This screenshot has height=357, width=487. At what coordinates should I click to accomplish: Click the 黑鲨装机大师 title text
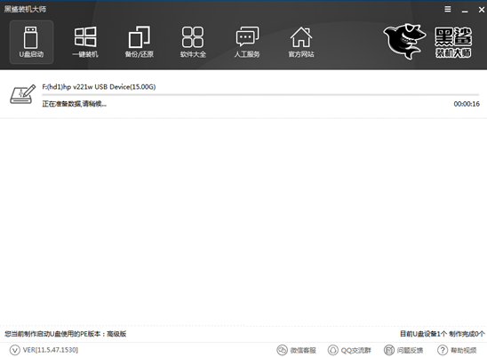(25, 9)
